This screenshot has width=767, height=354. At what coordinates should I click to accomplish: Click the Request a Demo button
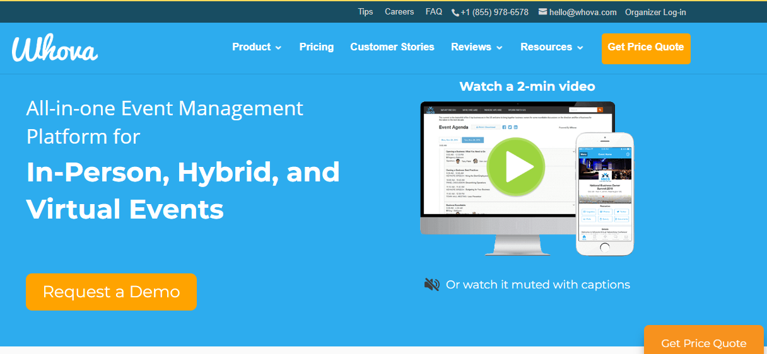(x=111, y=292)
